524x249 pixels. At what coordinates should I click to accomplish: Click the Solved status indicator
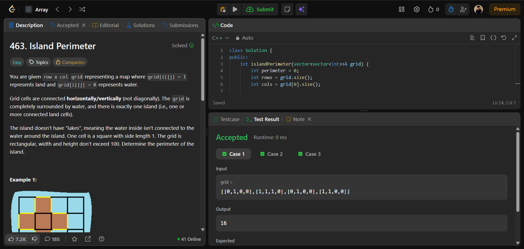click(x=183, y=45)
